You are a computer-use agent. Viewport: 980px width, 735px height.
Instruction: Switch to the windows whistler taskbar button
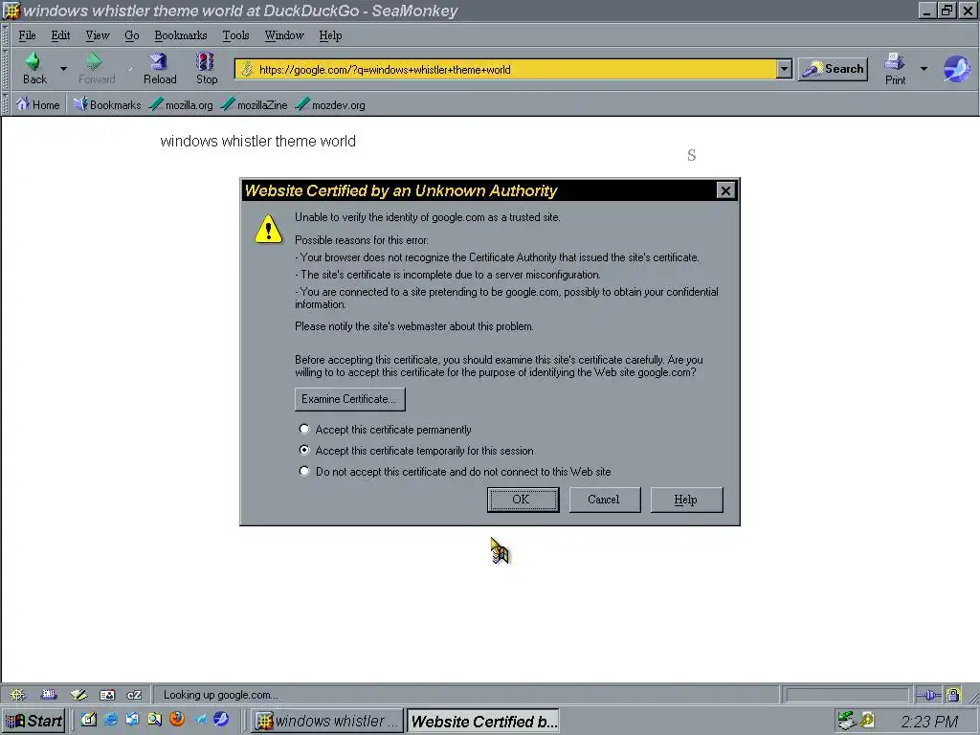327,721
